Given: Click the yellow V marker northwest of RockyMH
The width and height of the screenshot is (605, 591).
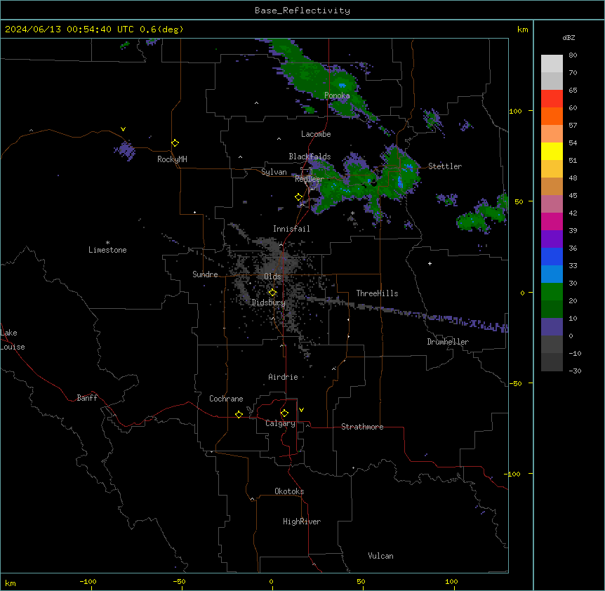Looking at the screenshot, I should (123, 129).
